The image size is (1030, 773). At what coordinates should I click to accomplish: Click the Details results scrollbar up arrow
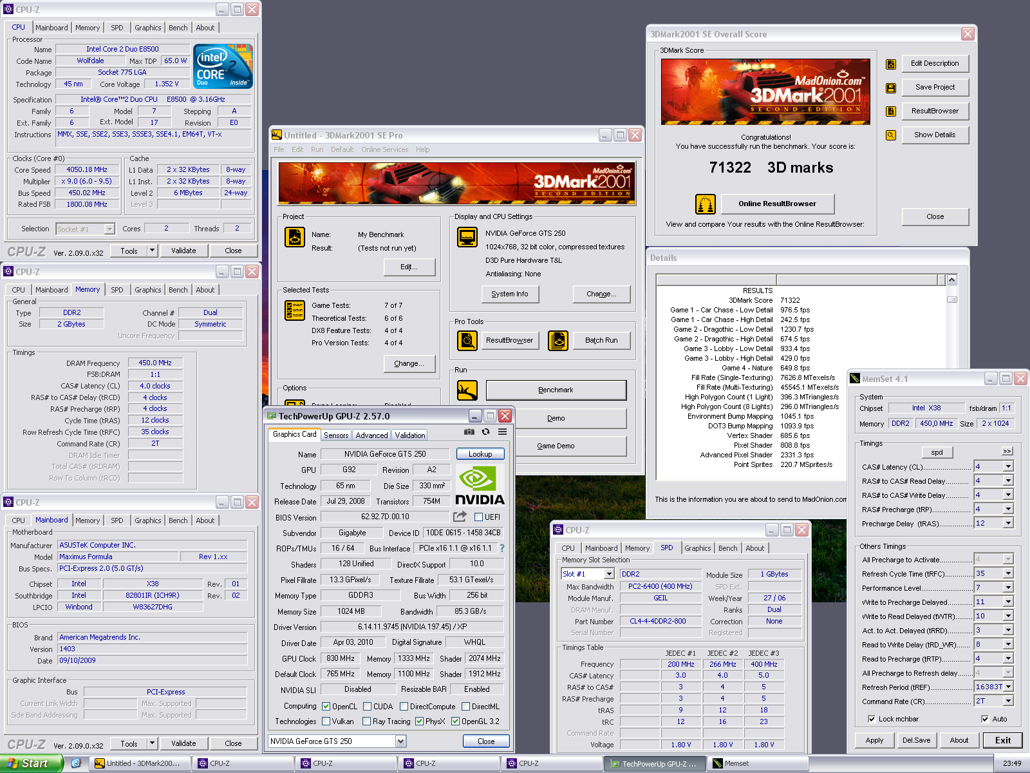[x=951, y=280]
